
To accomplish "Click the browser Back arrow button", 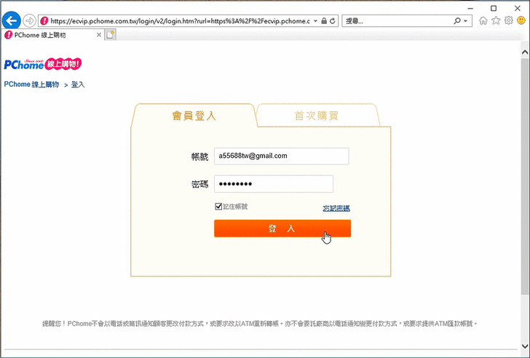I will (x=12, y=20).
